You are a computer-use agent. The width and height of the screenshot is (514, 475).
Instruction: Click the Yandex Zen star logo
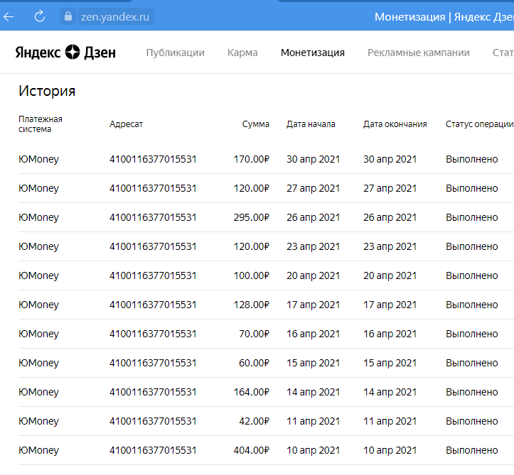73,52
